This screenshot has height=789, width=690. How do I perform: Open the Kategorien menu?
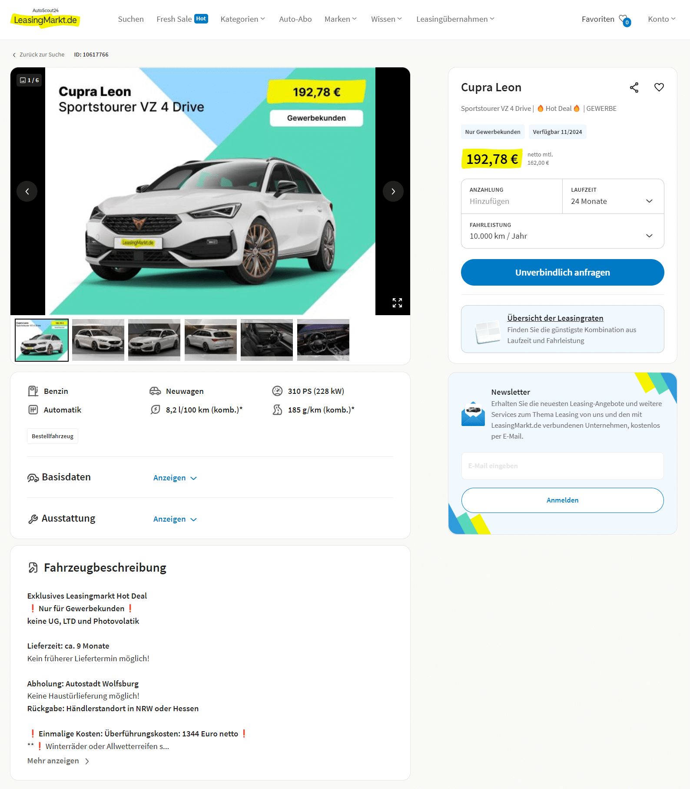[242, 19]
